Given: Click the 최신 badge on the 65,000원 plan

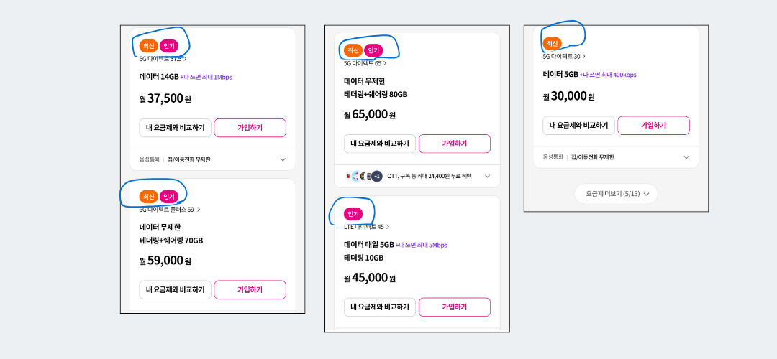Looking at the screenshot, I should (x=353, y=50).
